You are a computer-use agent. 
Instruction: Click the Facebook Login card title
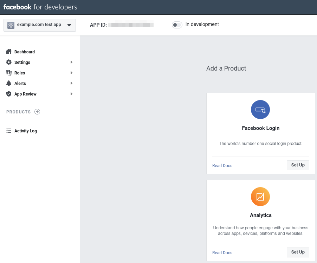[261, 128]
